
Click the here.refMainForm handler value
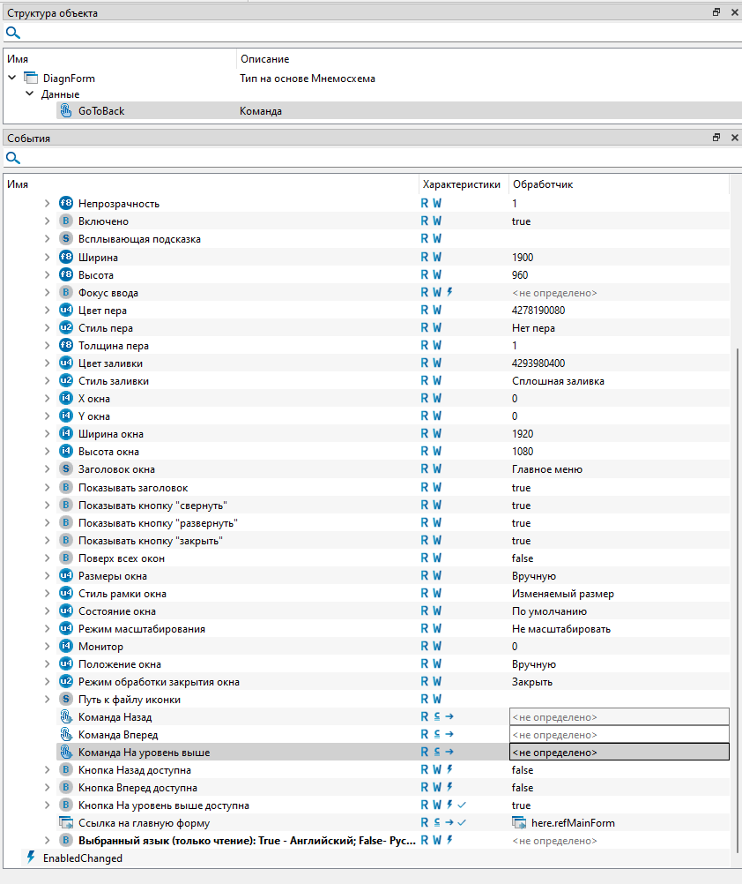point(573,823)
